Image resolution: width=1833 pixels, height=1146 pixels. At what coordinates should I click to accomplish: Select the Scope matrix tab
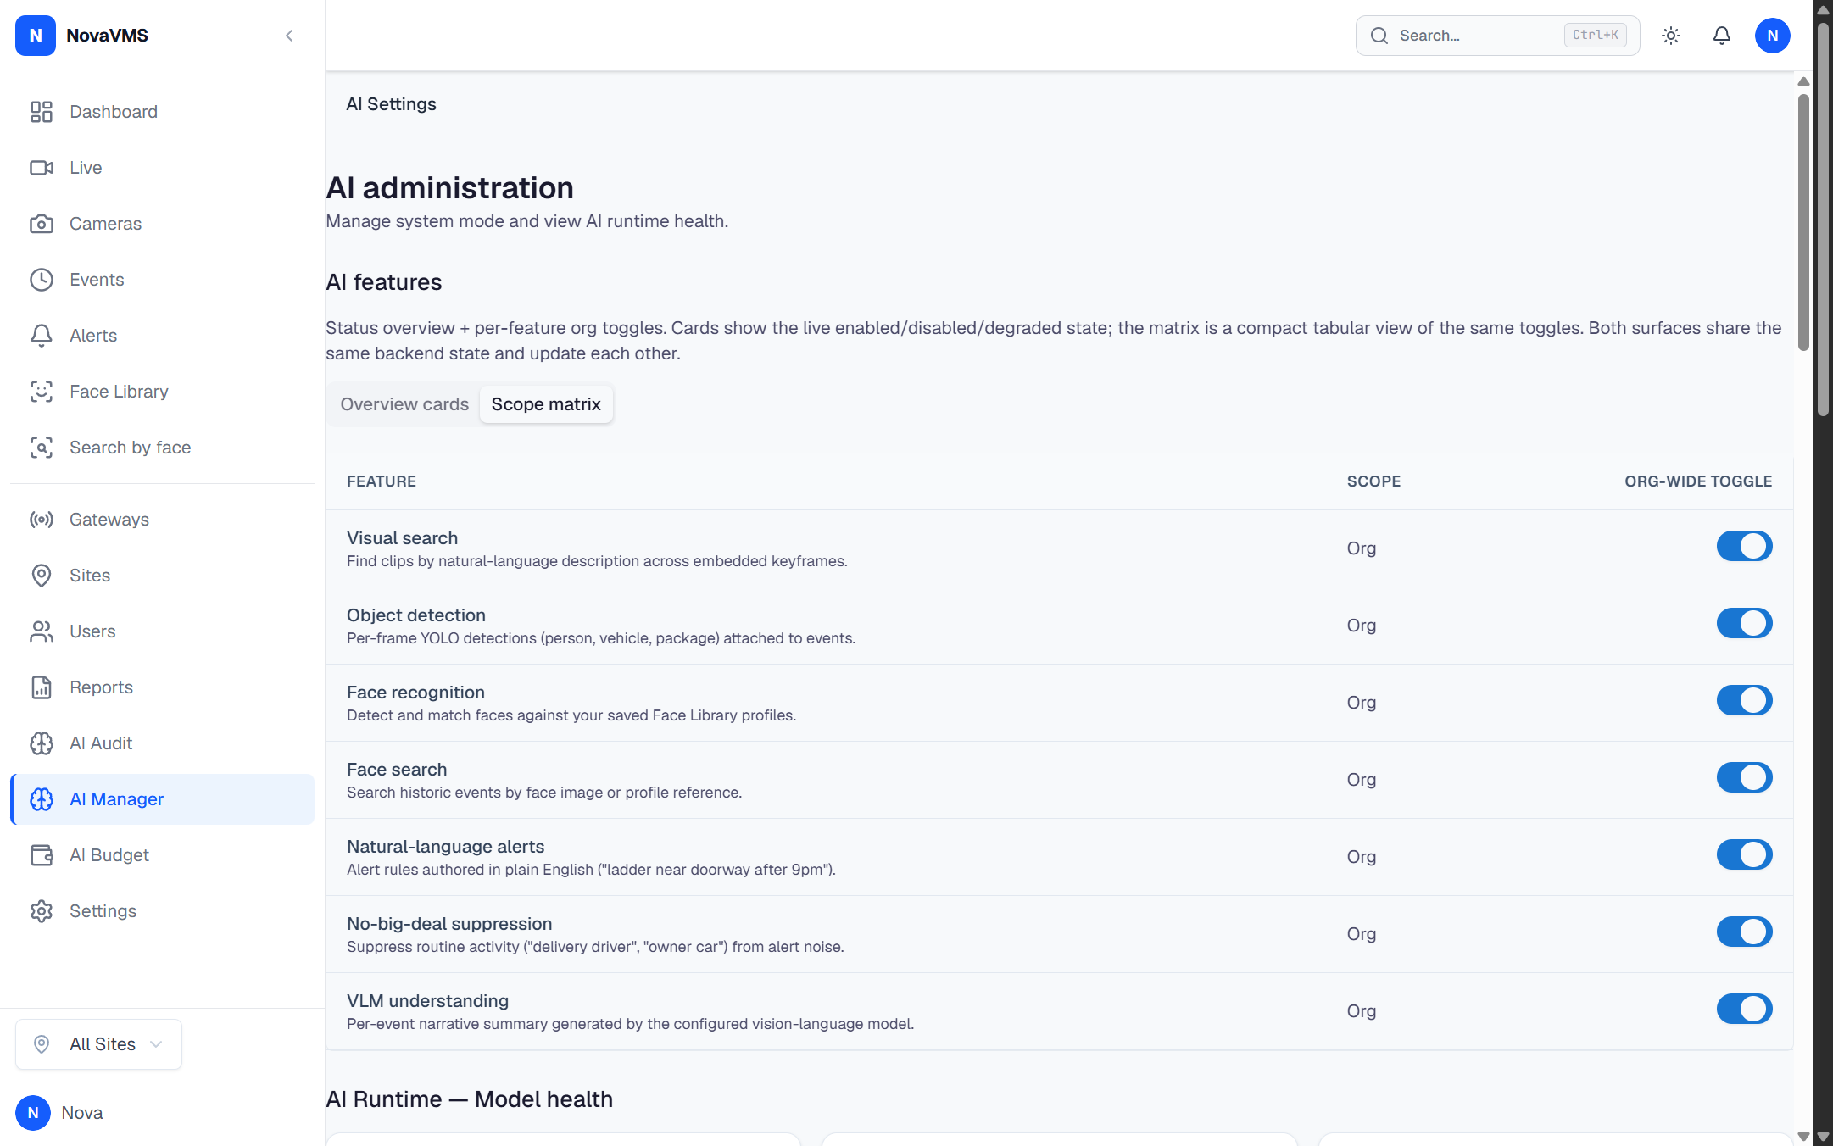coord(546,404)
